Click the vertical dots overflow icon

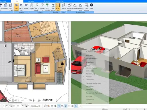[x=80, y=106]
